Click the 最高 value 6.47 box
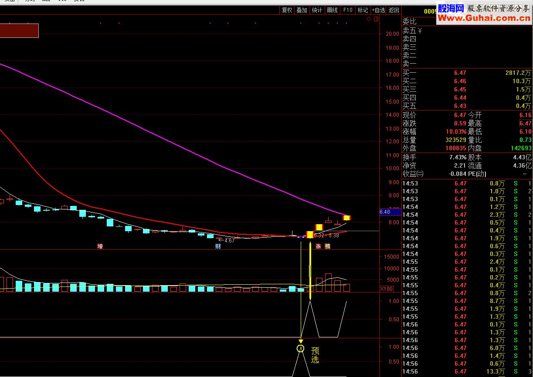533x377 pixels. [525, 123]
